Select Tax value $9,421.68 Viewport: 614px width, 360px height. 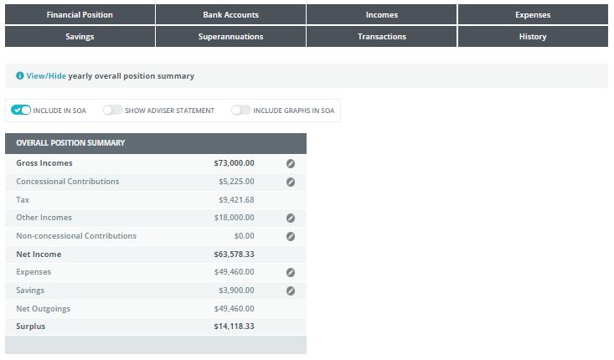(x=236, y=200)
